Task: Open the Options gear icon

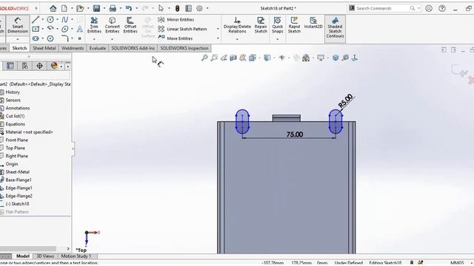Action: (x=199, y=8)
